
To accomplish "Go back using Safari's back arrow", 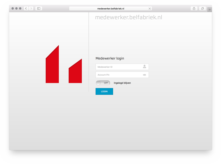I will point(26,8).
